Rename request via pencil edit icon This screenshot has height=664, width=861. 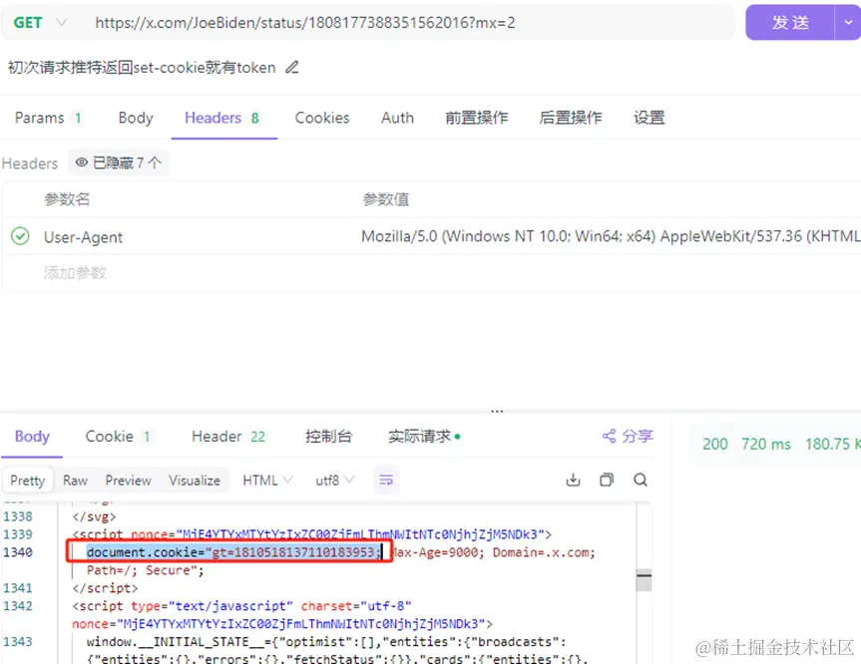click(x=292, y=68)
